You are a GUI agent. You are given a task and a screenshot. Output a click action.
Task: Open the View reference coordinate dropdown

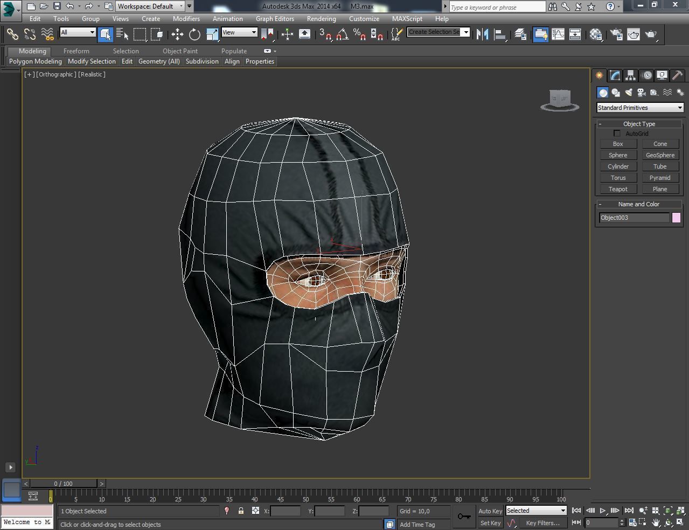[x=239, y=32]
